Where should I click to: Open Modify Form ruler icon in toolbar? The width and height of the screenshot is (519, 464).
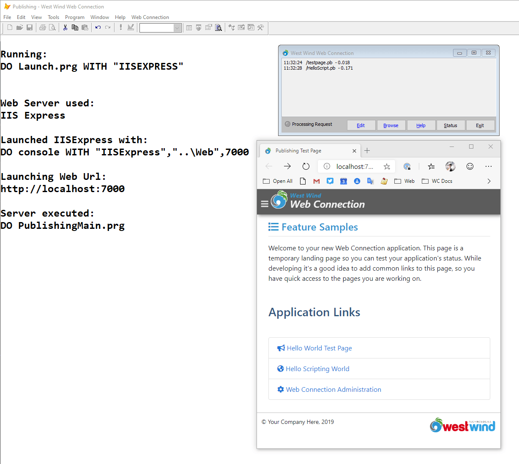[x=131, y=27]
